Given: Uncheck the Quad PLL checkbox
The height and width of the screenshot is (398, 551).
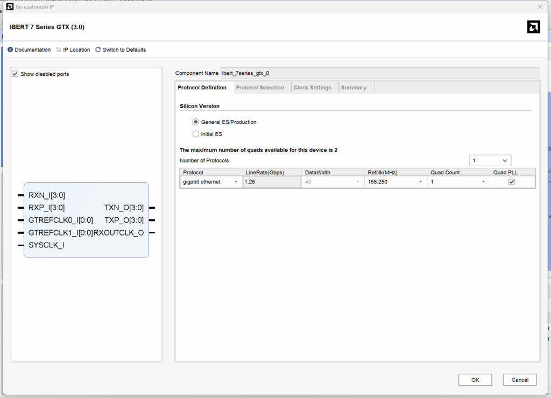Looking at the screenshot, I should coord(512,182).
